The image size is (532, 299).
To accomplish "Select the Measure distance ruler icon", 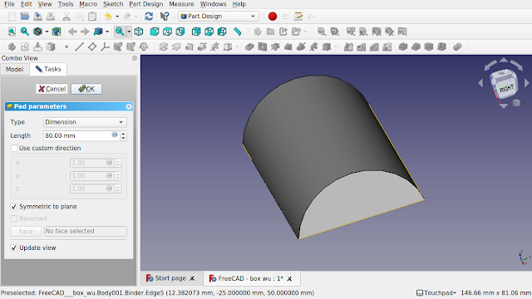I will 238,32.
